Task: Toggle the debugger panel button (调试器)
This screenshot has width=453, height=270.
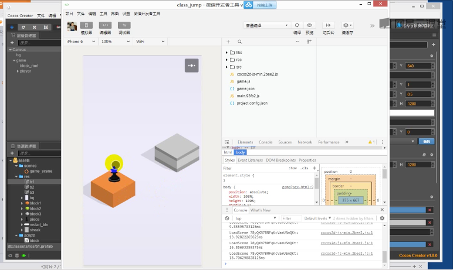Action: [124, 25]
